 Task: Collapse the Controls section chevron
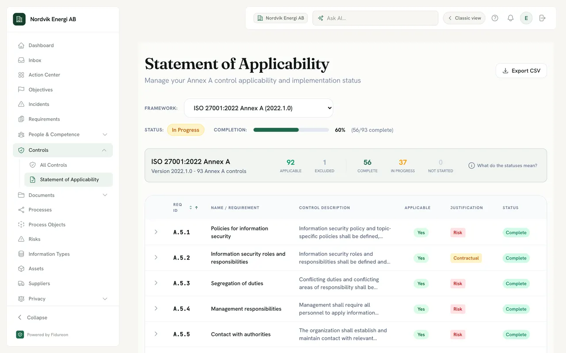[x=104, y=150]
